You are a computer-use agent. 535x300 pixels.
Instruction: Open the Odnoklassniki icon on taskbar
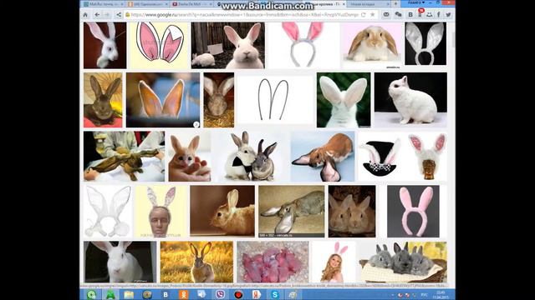pos(184,294)
